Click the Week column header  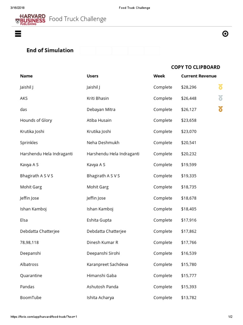click(x=159, y=76)
